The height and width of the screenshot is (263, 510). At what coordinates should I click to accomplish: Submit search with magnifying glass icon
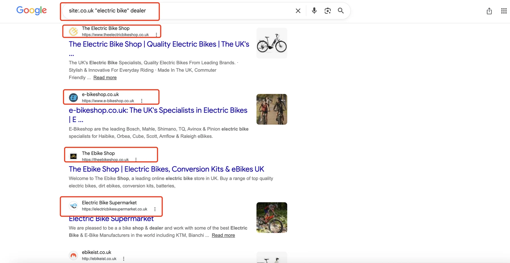[x=341, y=11]
